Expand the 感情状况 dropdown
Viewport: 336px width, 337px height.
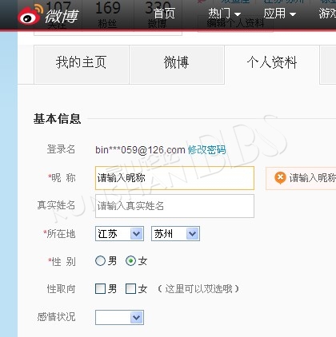pyautogui.click(x=119, y=317)
